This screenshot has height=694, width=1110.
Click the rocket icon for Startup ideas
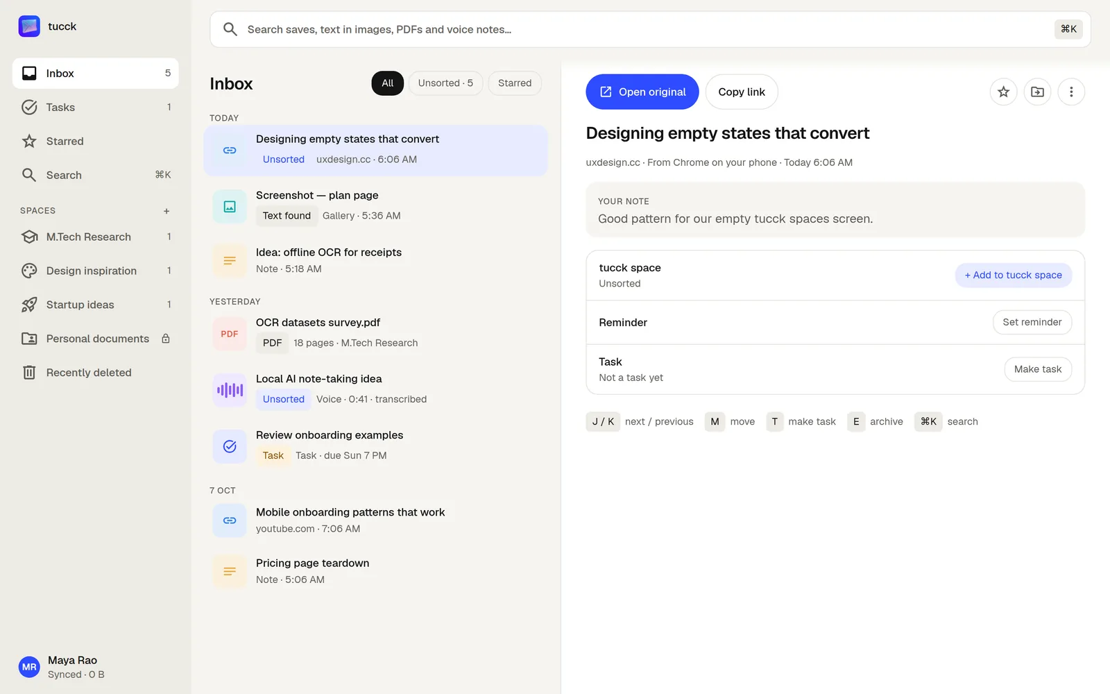point(29,305)
